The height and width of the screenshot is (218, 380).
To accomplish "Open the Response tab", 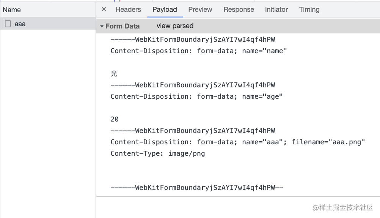I will (239, 9).
